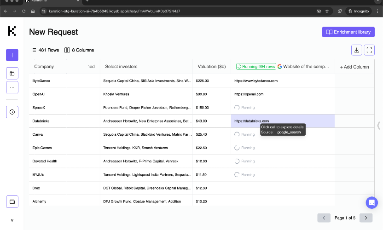Click the Databricks company cell
383x230 pixels.
(x=64, y=121)
